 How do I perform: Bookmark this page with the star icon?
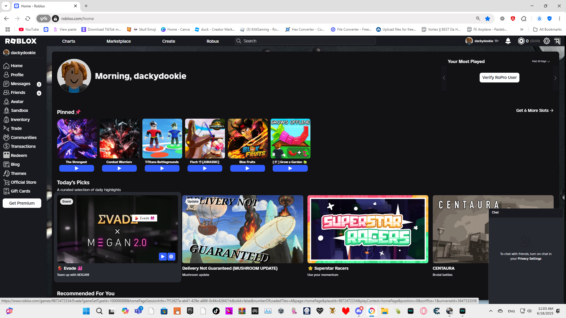pyautogui.click(x=488, y=19)
